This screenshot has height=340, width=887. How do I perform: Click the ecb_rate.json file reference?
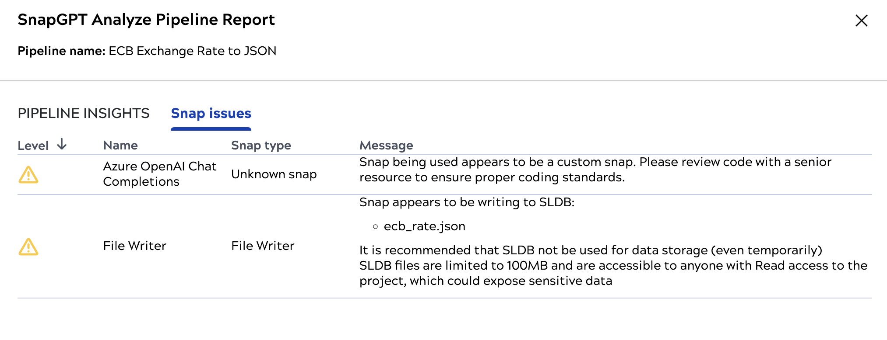pyautogui.click(x=424, y=226)
